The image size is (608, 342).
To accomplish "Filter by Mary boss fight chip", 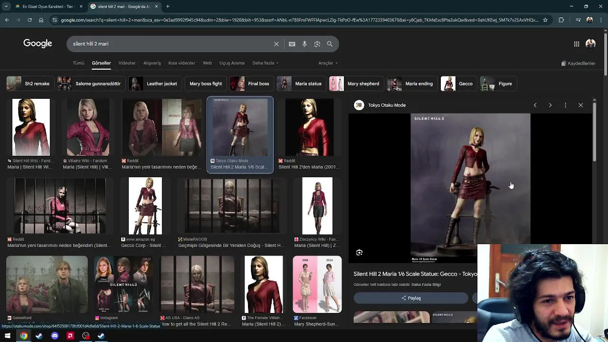I will click(x=206, y=84).
